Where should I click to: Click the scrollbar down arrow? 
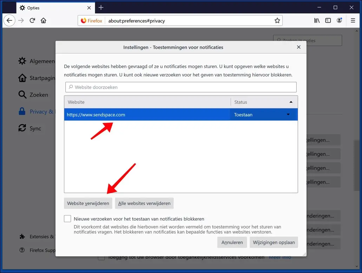click(357, 267)
